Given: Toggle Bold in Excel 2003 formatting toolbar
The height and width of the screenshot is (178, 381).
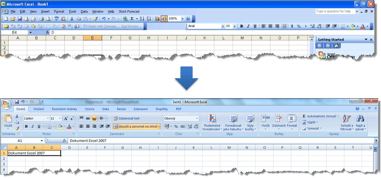Looking at the screenshot, I should tap(242, 26).
